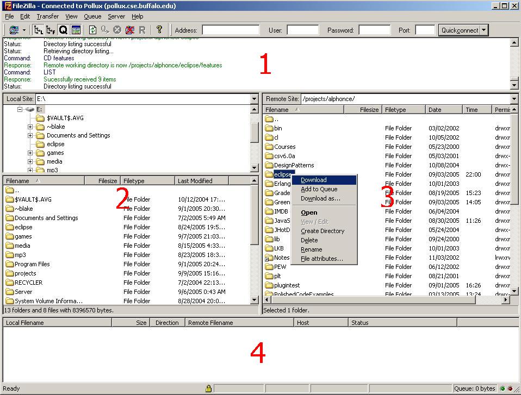Toggle the remote directory tree view icon
Viewport: 521px width, 395px height.
(51, 30)
